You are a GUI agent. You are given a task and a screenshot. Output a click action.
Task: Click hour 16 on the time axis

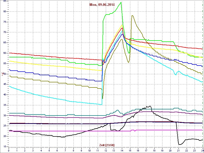[138, 150]
